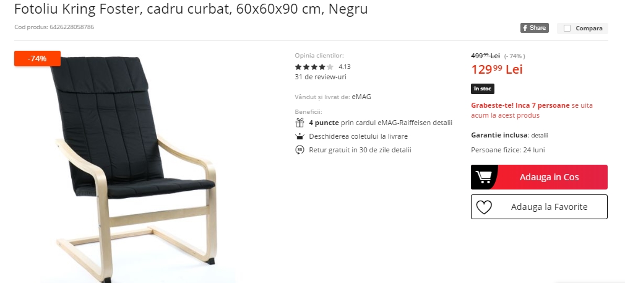Click the star rating icons
625x283 pixels.
pyautogui.click(x=314, y=67)
